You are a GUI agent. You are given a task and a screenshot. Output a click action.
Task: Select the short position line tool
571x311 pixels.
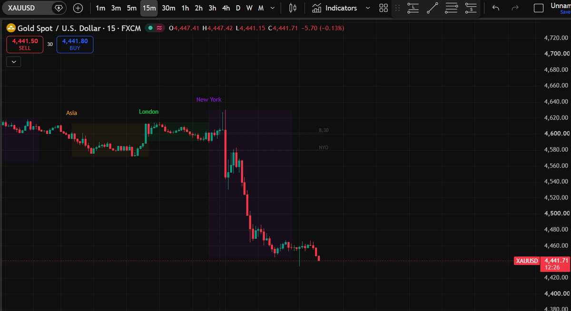(x=471, y=8)
